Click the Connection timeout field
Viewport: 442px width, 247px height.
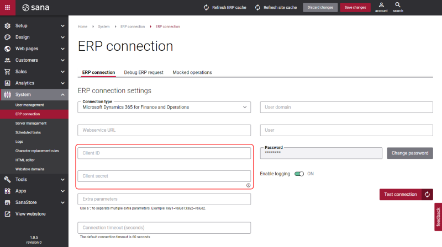click(x=164, y=228)
